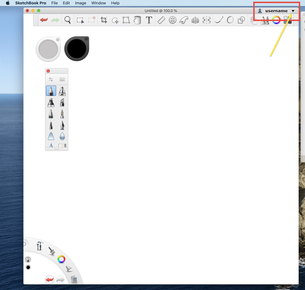This screenshot has width=305, height=290.
Task: Open the username account dropdown
Action: click(x=276, y=10)
